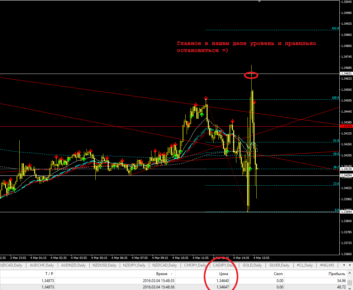Viewport: 353px width, 290px height.
Task: Switch to the CADJPY,Daily chart tab
Action: pos(224,265)
